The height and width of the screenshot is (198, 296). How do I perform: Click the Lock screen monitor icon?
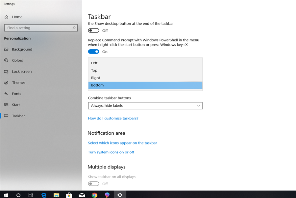point(6,72)
